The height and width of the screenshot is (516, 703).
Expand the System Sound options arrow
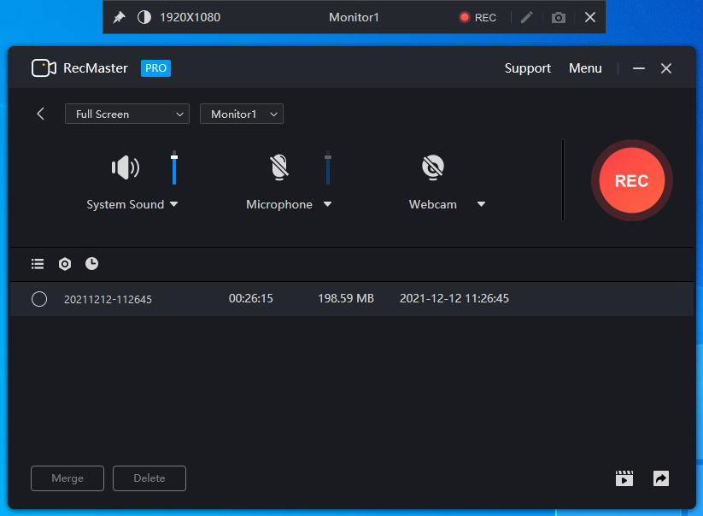174,204
